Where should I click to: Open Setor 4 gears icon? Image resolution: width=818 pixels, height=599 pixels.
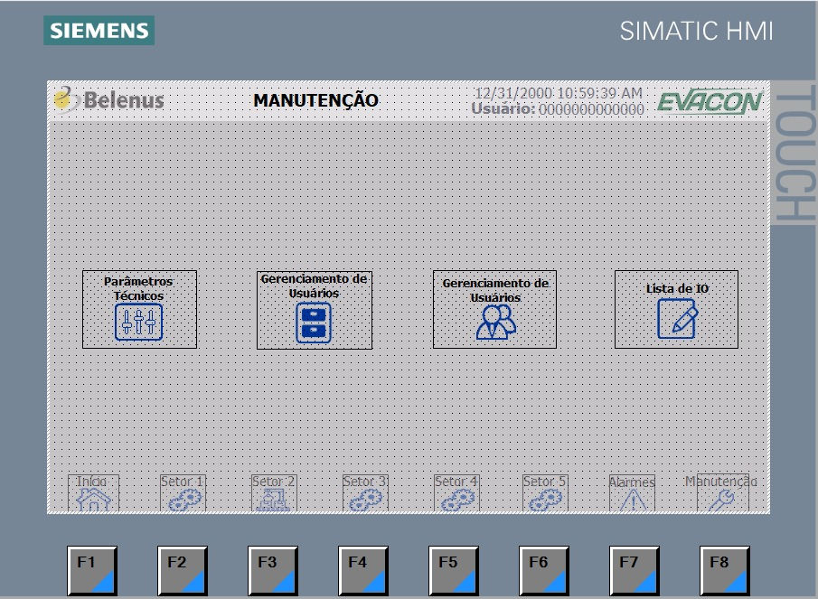(457, 501)
